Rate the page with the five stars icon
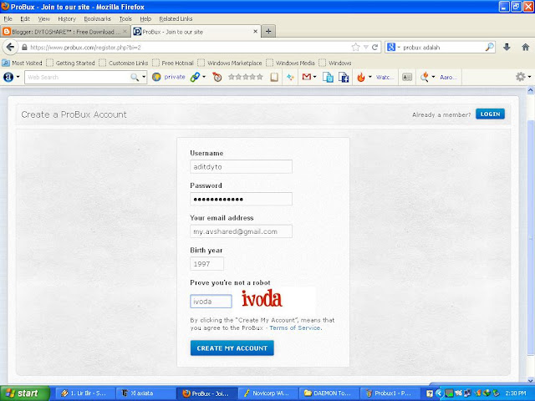This screenshot has width=535, height=401. [246, 77]
